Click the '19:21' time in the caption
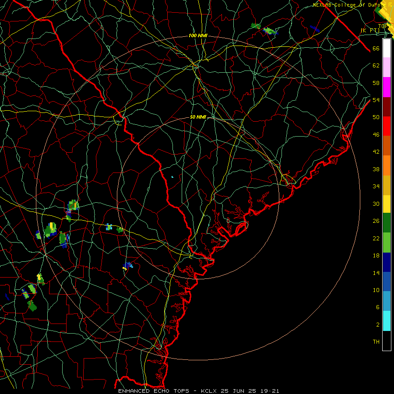Image resolution: width=394 pixels, height=394 pixels. click(x=269, y=391)
